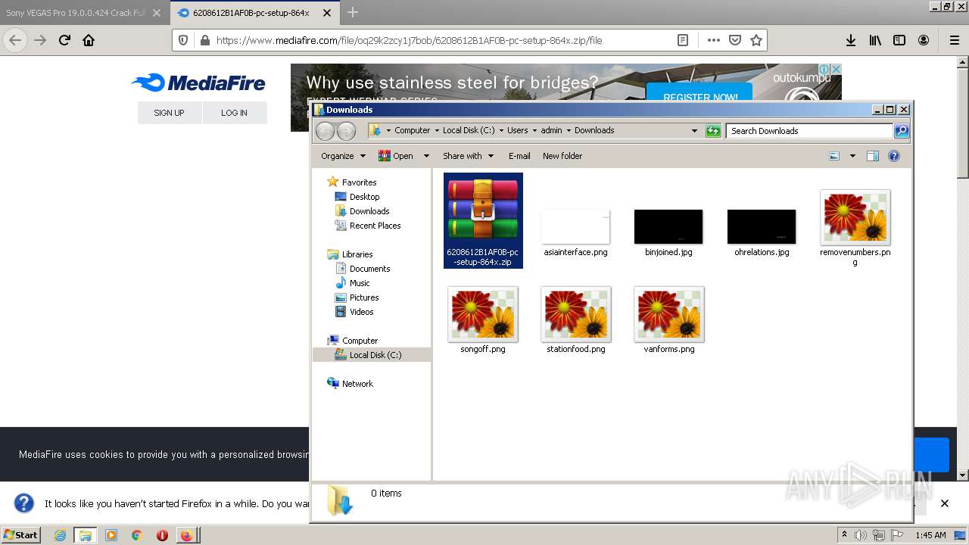Select Local Disk (C:) in navigation tree
The image size is (969, 545).
(x=375, y=355)
